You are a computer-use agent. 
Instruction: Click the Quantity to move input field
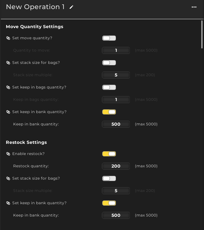point(116,50)
